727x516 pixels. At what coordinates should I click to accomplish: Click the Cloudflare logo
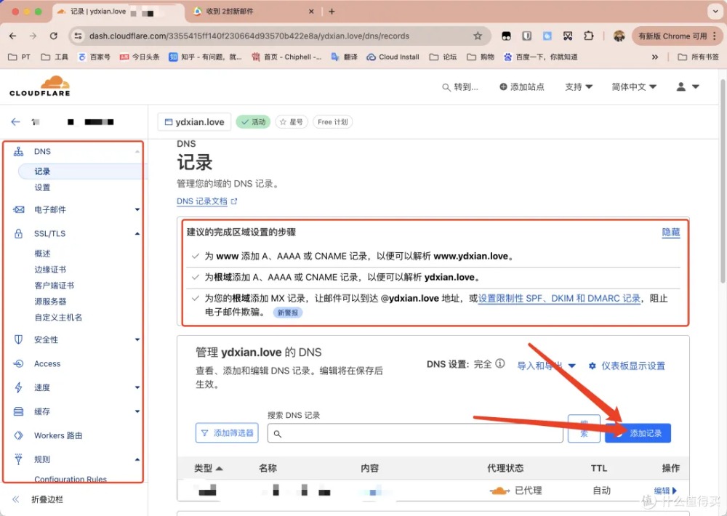(40, 86)
